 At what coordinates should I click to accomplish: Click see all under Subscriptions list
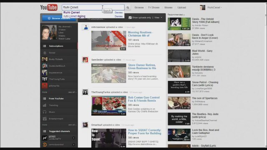coord(72,92)
